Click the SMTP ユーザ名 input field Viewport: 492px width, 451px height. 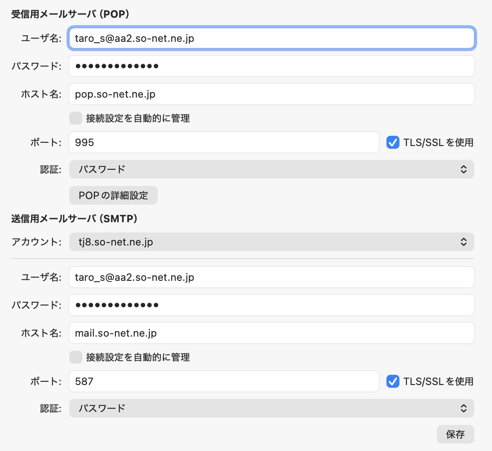point(272,277)
